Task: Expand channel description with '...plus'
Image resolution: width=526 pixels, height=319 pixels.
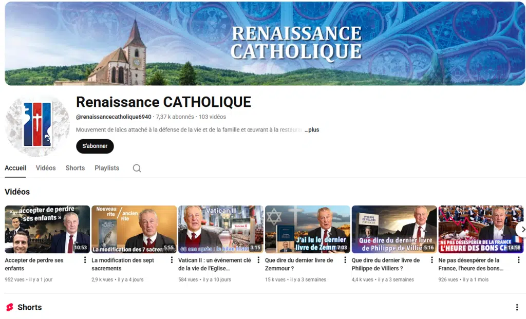Action: point(312,130)
